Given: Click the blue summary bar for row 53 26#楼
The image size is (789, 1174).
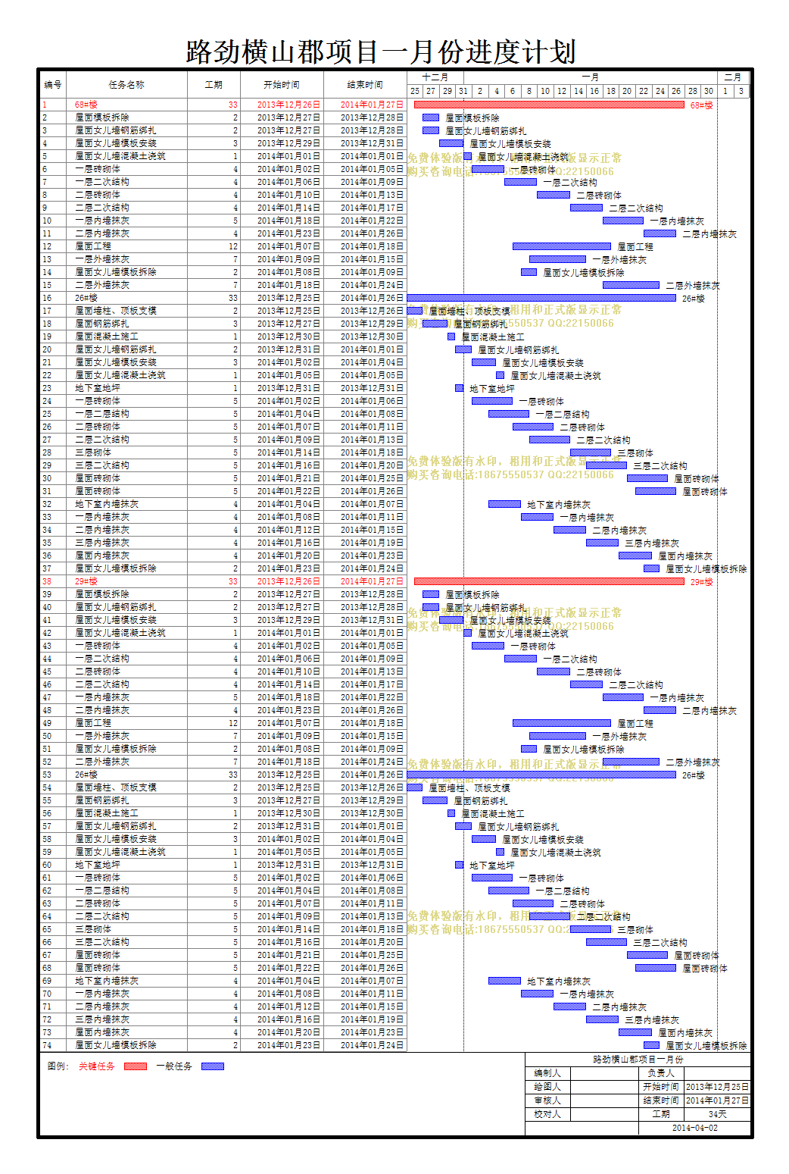Looking at the screenshot, I should tap(541, 775).
